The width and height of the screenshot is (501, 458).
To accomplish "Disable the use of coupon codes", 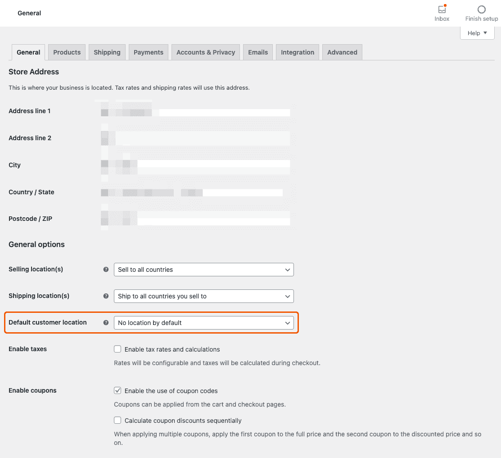I will (x=117, y=390).
